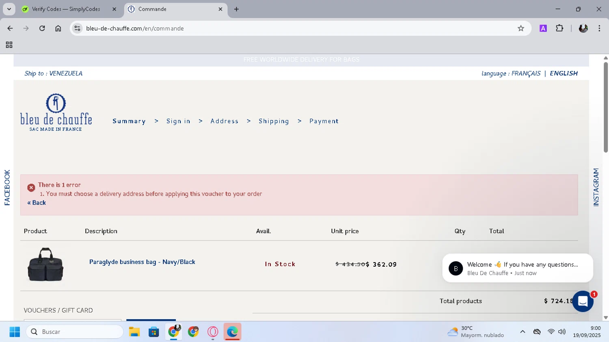Viewport: 609px width, 342px height.
Task: Open Chrome with profile badge in taskbar
Action: 174,332
